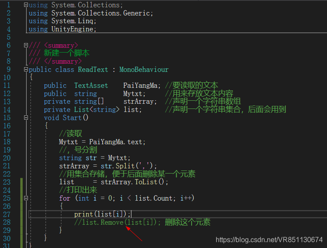Screen dimensions: 327x248
Task: Click 'string str' on line 20
Action: (78, 158)
